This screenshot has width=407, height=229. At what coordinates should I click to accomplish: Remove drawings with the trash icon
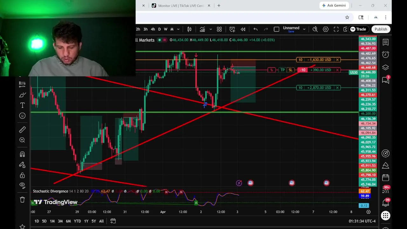tap(22, 200)
